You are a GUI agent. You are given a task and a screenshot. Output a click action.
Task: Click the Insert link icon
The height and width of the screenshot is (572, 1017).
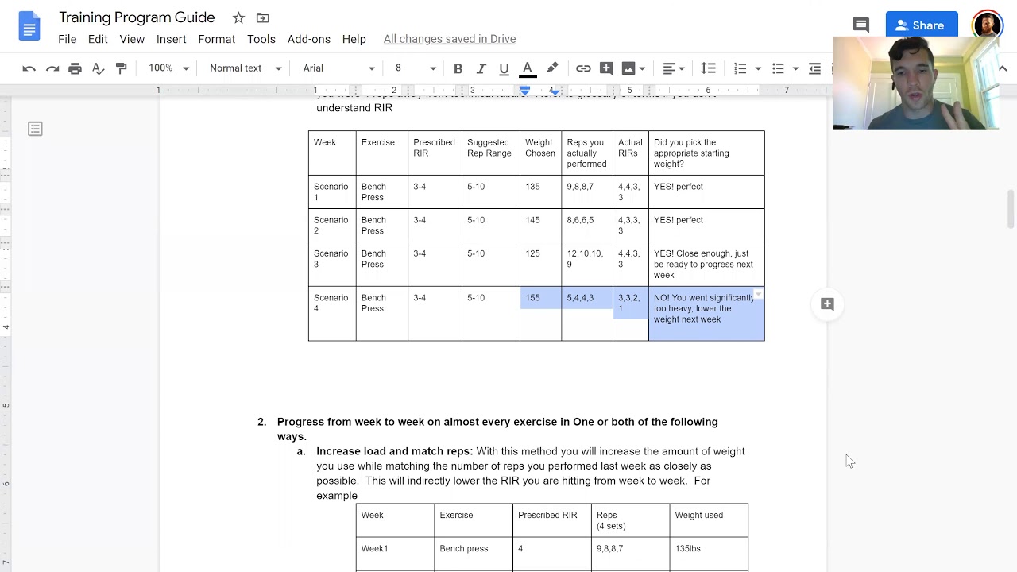click(583, 68)
